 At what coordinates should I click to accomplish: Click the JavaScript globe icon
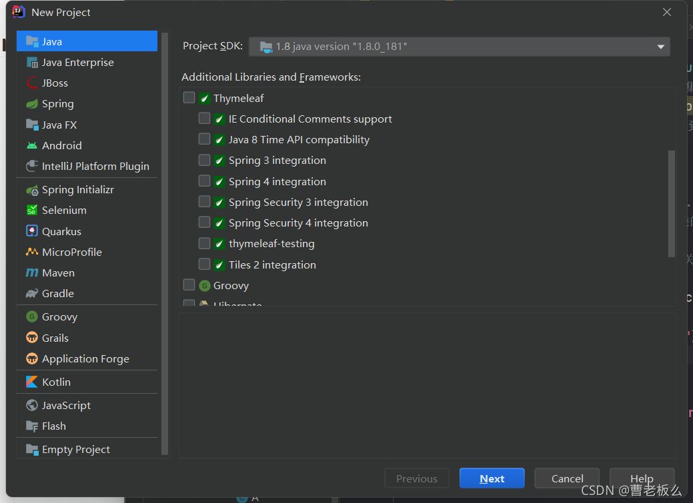(x=32, y=406)
